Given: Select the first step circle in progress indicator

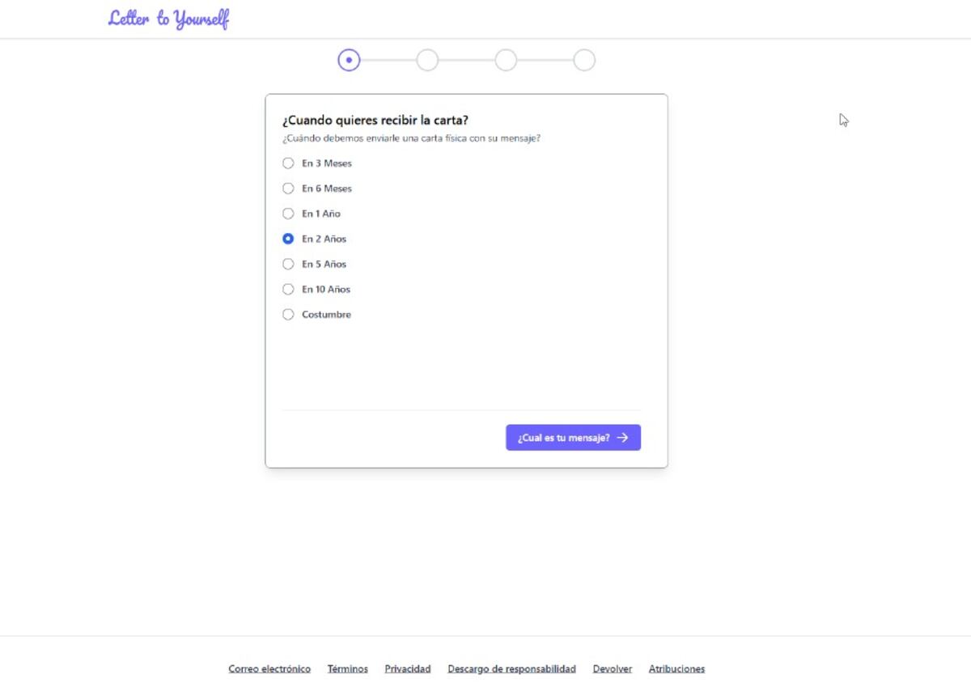Looking at the screenshot, I should coord(349,60).
